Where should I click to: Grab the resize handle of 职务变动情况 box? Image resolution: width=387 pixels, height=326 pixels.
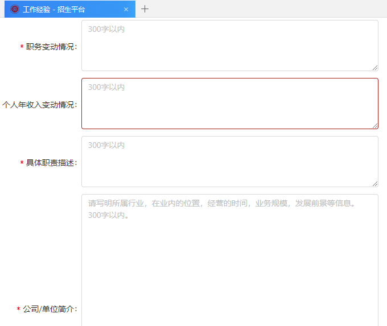pos(375,68)
